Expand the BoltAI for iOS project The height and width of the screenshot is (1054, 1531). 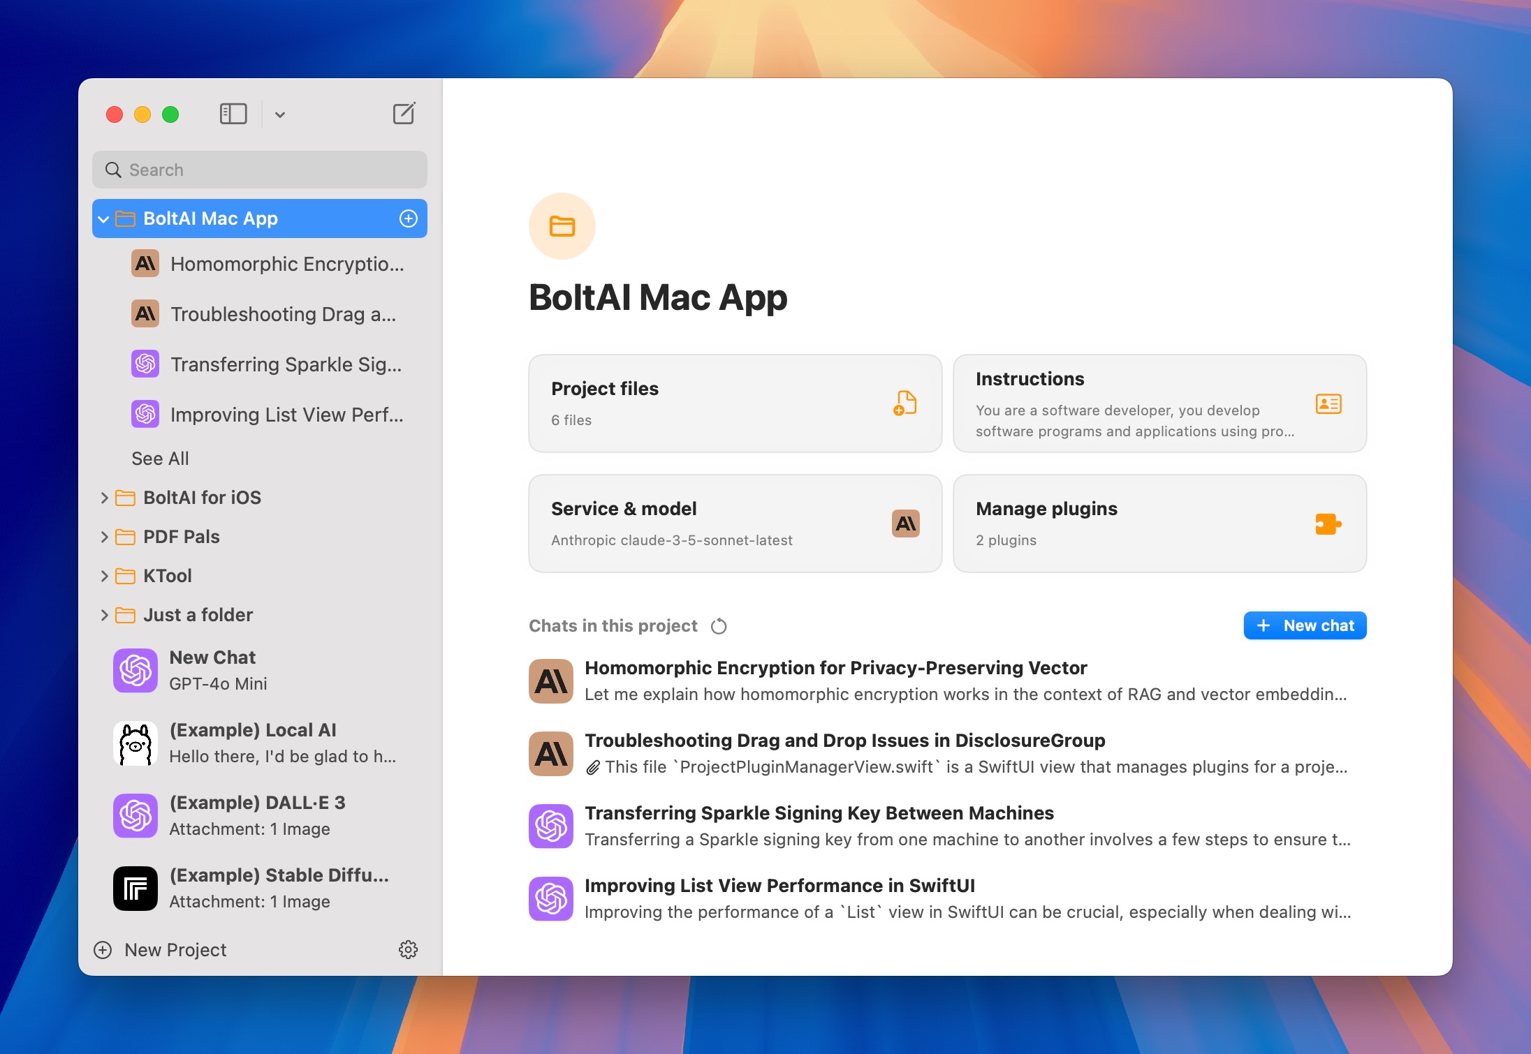[x=105, y=497]
